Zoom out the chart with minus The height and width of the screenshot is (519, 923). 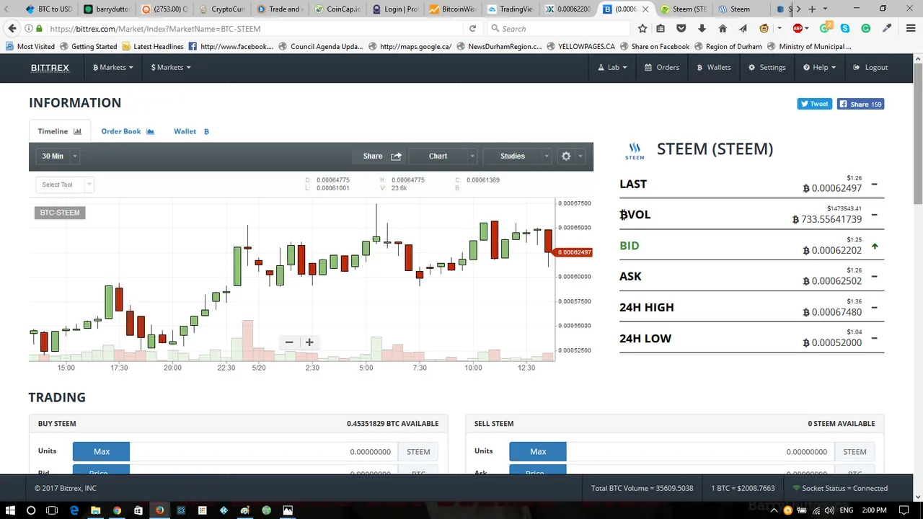tap(289, 342)
